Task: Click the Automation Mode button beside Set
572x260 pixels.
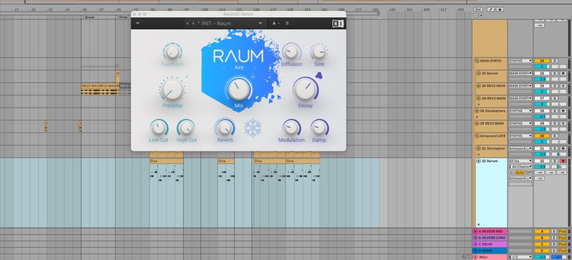Action: tap(490, 9)
